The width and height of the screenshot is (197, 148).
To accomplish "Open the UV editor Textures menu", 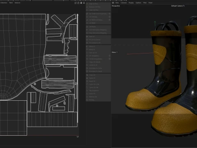I will coord(17,3).
